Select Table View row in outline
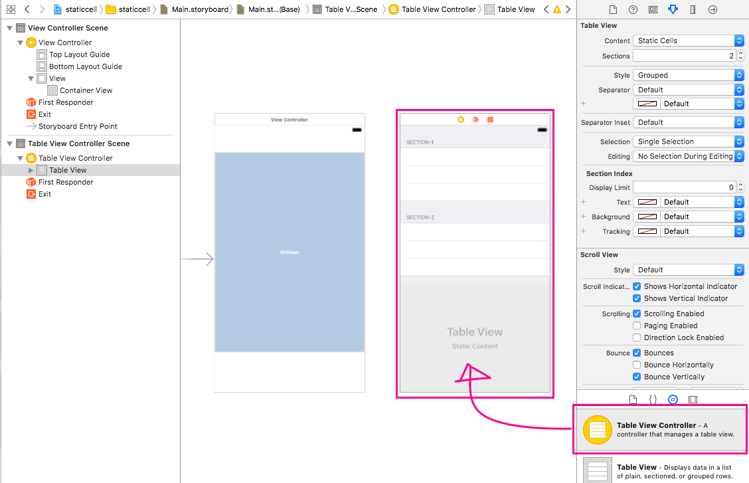The height and width of the screenshot is (483, 749). [91, 170]
